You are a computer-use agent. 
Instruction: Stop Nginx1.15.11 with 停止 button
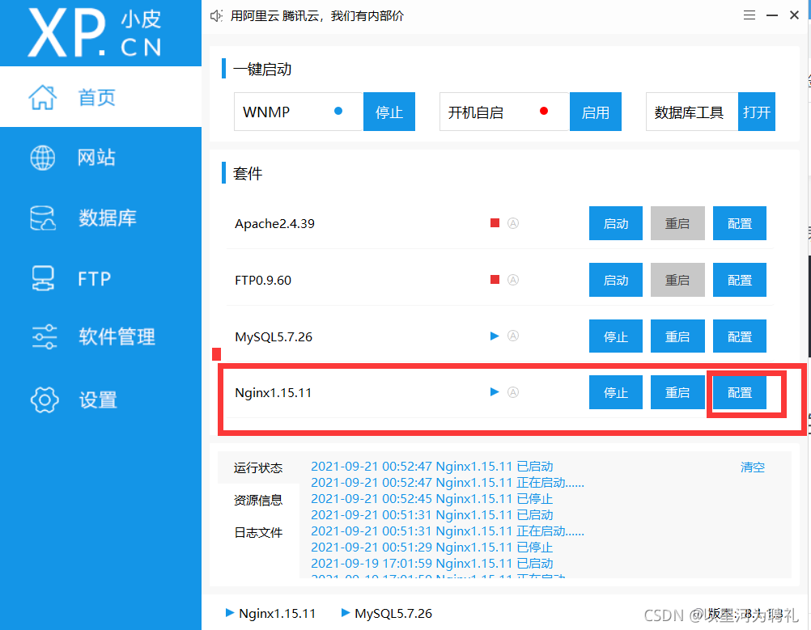click(615, 392)
